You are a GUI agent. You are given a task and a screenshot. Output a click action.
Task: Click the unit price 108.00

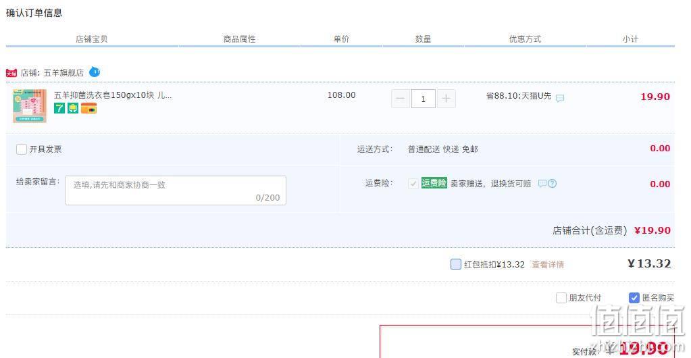point(341,95)
